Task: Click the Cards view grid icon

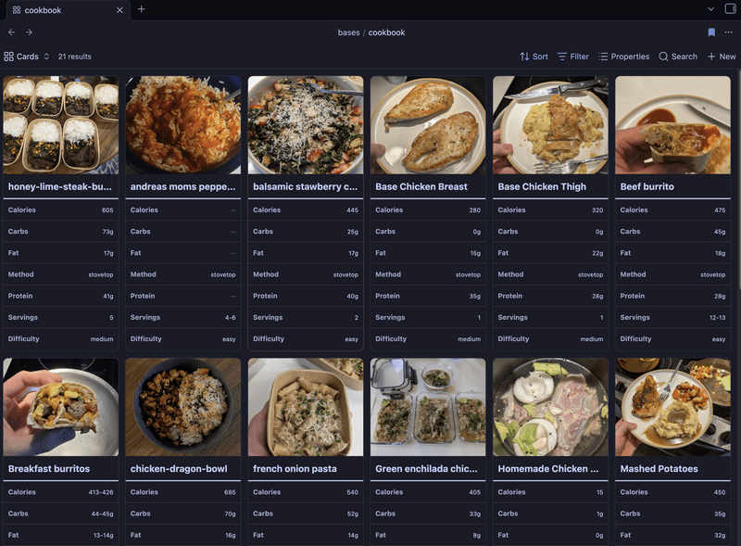Action: pyautogui.click(x=9, y=56)
